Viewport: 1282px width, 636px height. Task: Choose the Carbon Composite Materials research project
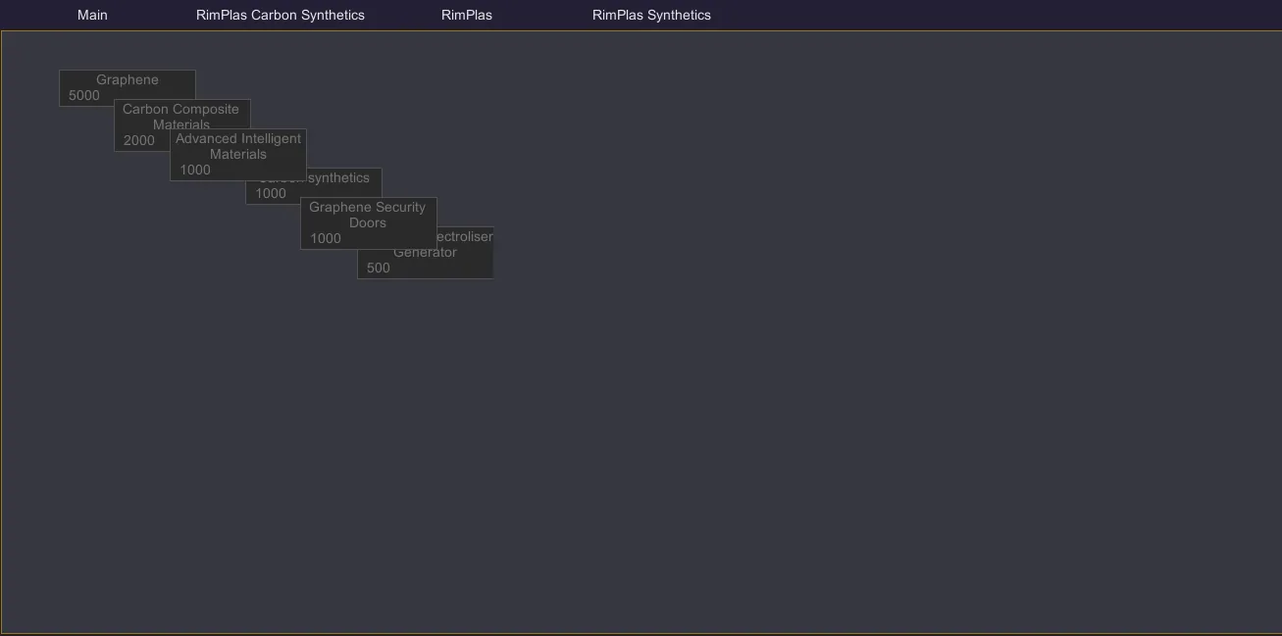click(x=180, y=110)
